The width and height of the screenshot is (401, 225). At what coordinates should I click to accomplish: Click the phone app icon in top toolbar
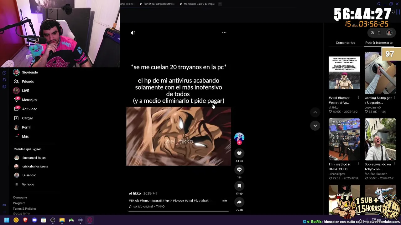click(x=379, y=32)
